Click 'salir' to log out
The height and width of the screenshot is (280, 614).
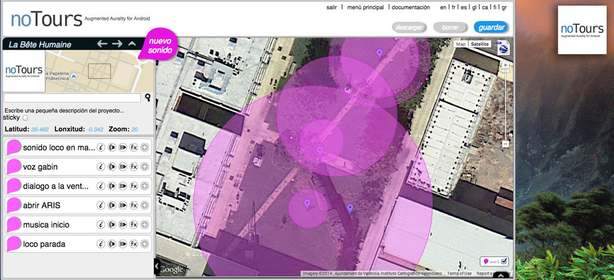(332, 7)
